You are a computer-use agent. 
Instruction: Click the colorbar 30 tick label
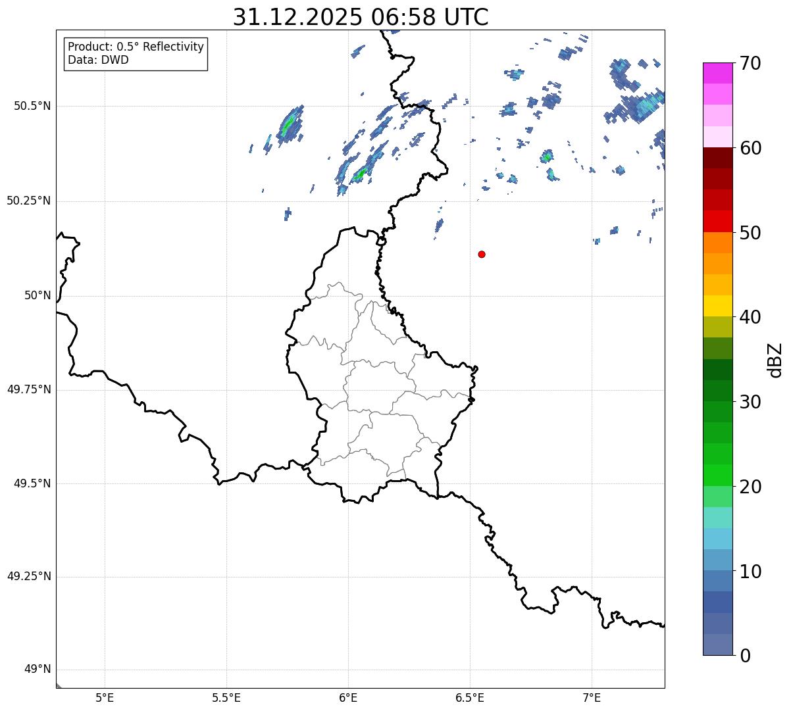pyautogui.click(x=750, y=402)
